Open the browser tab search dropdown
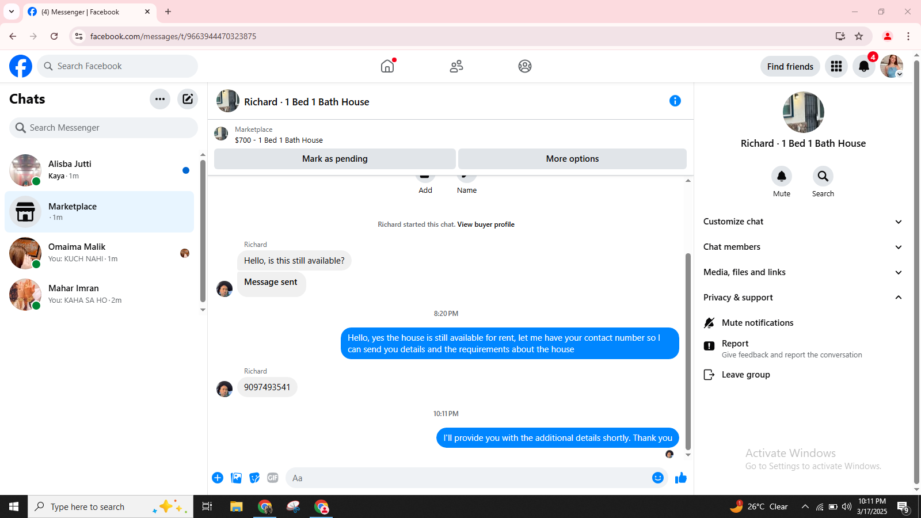Image resolution: width=921 pixels, height=518 pixels. 12,12
